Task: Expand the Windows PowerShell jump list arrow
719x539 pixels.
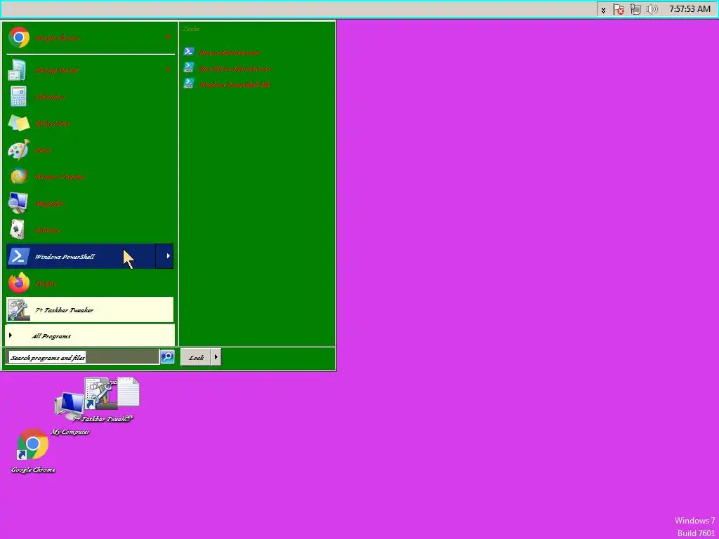Action: coord(164,256)
